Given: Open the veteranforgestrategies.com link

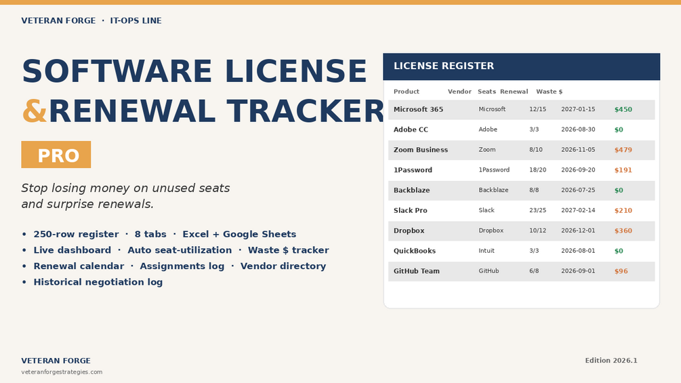Looking at the screenshot, I should [62, 371].
